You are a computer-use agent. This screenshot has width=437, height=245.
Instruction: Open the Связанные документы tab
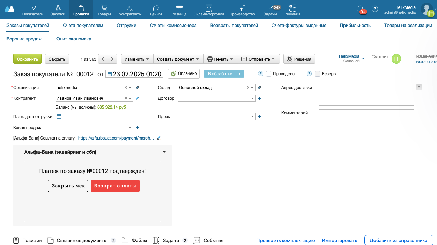(82, 240)
